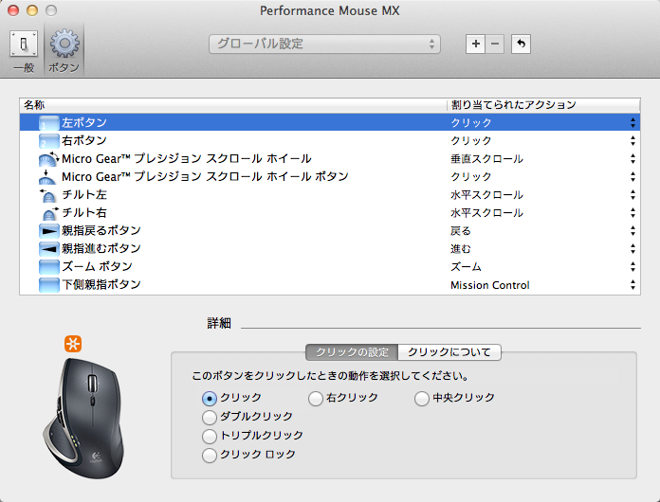
Task: Select the 右クリック radio option
Action: [315, 398]
